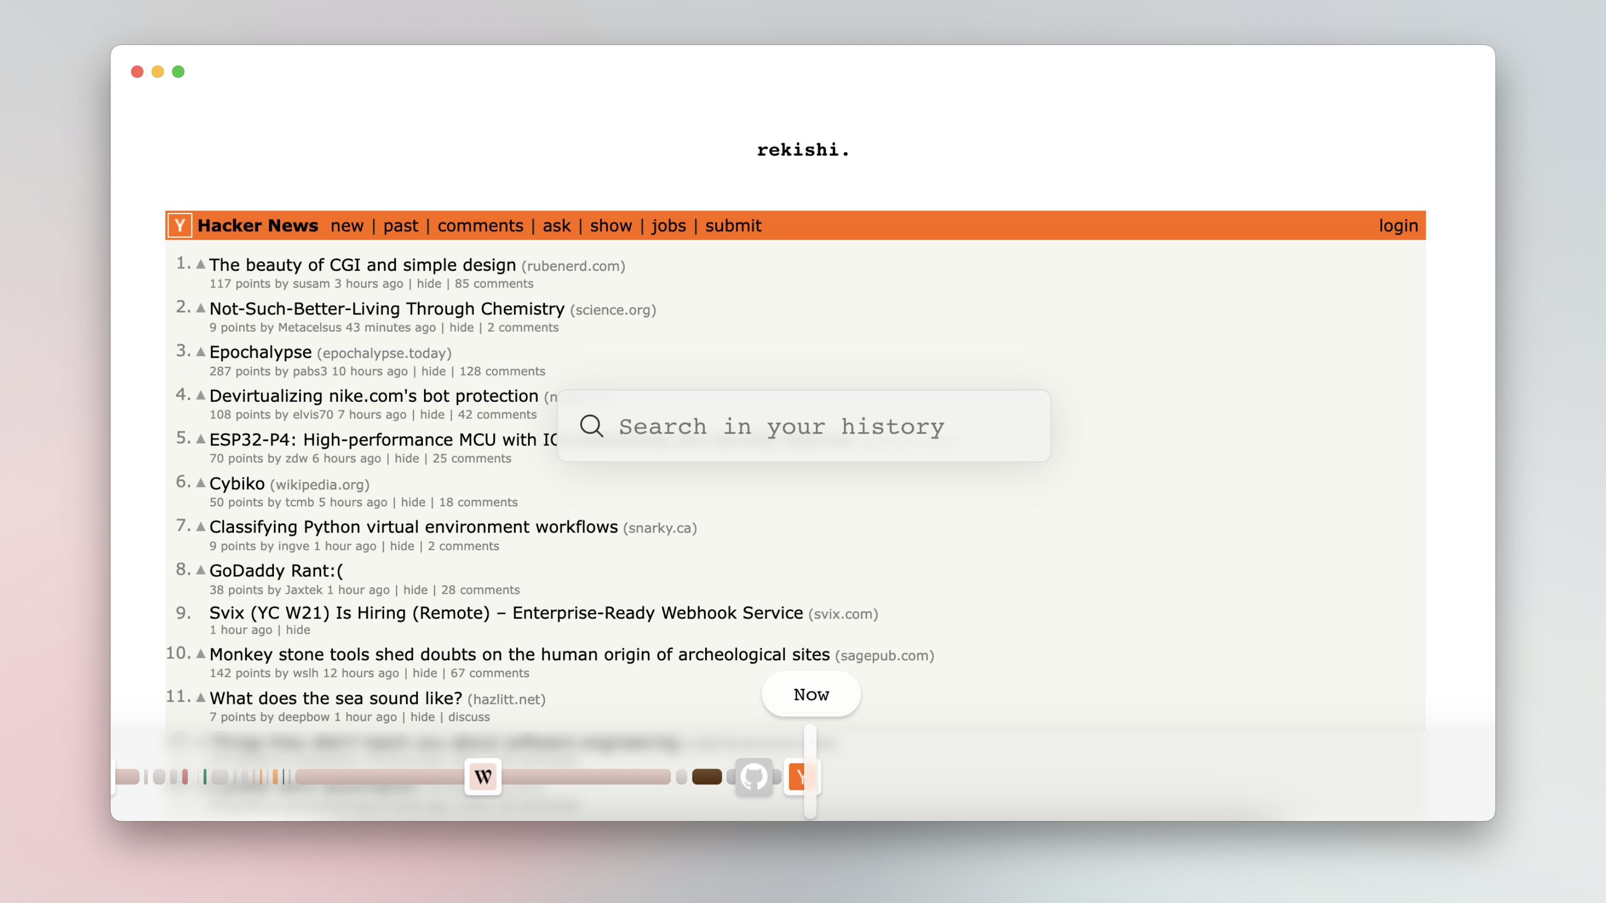
Task: Go to the show section
Action: click(x=610, y=226)
